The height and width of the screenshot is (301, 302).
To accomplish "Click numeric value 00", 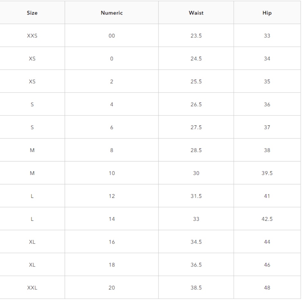I will (x=112, y=36).
